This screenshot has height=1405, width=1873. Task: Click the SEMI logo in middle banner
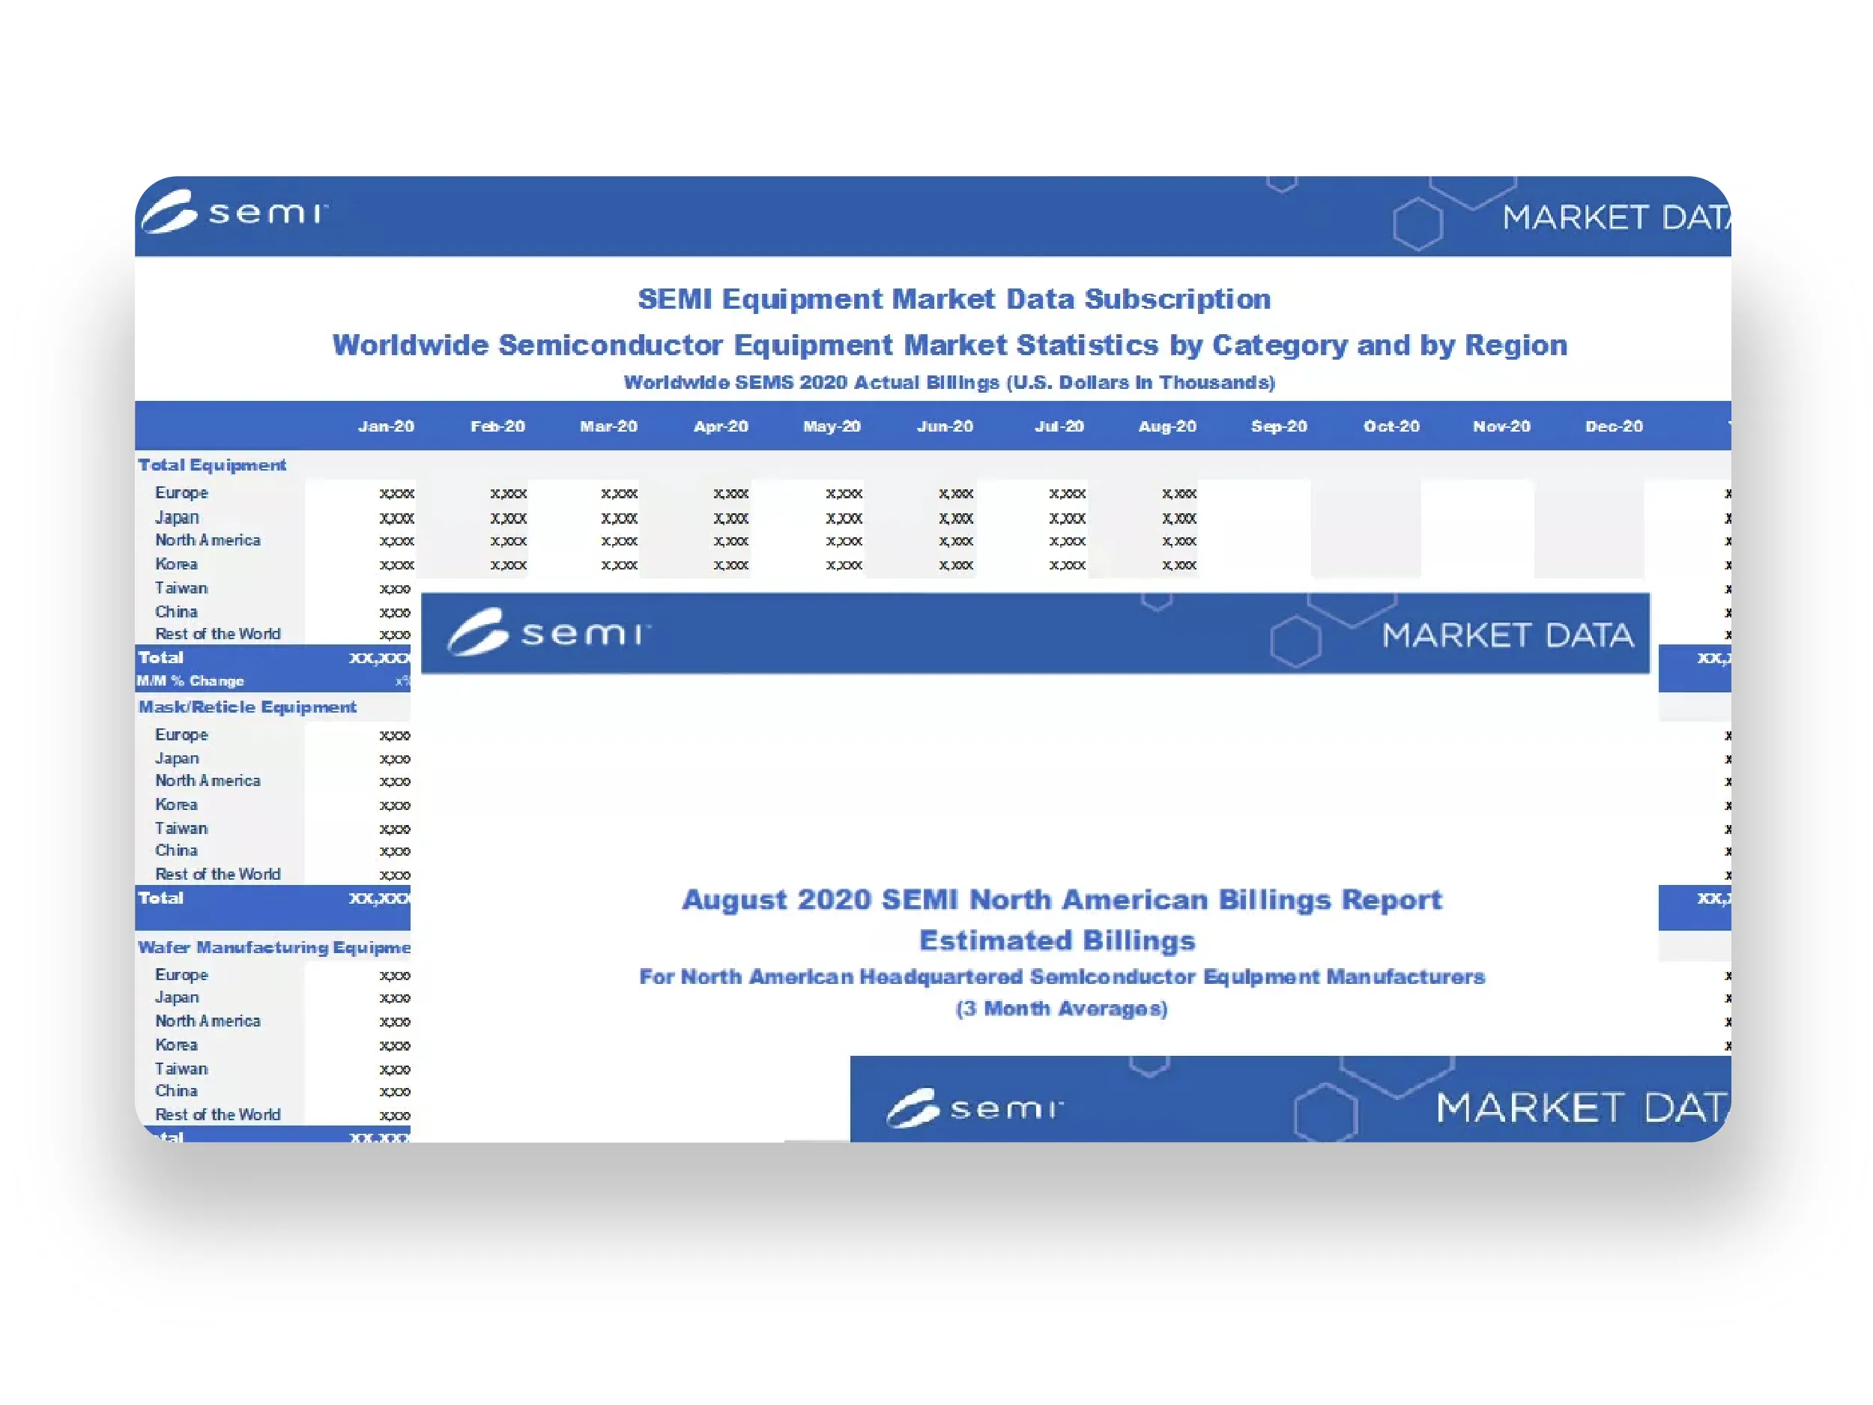point(548,632)
